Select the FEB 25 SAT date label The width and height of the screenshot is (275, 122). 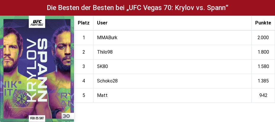[x=37, y=118]
